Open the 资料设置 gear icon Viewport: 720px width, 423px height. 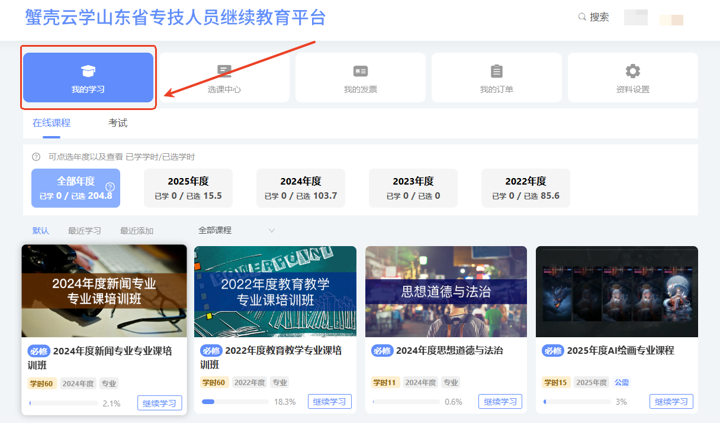(632, 72)
